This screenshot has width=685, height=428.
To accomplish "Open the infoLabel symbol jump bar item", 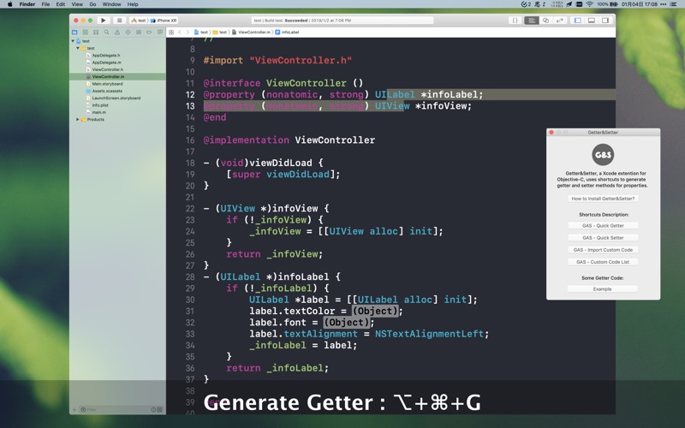I will pos(287,32).
